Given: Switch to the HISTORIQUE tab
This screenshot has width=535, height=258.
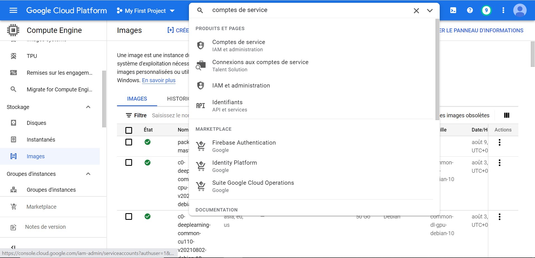Looking at the screenshot, I should pyautogui.click(x=178, y=99).
